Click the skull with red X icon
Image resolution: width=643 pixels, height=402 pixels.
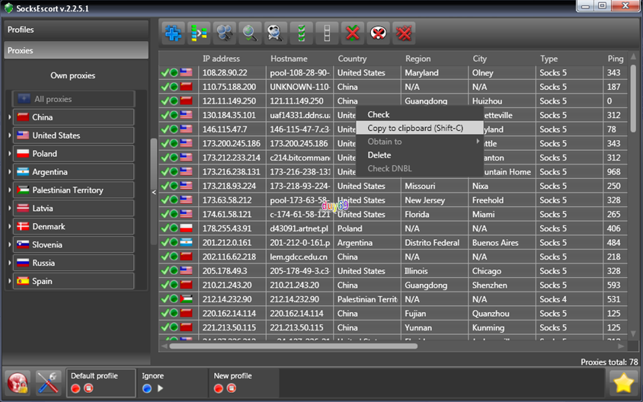[378, 33]
